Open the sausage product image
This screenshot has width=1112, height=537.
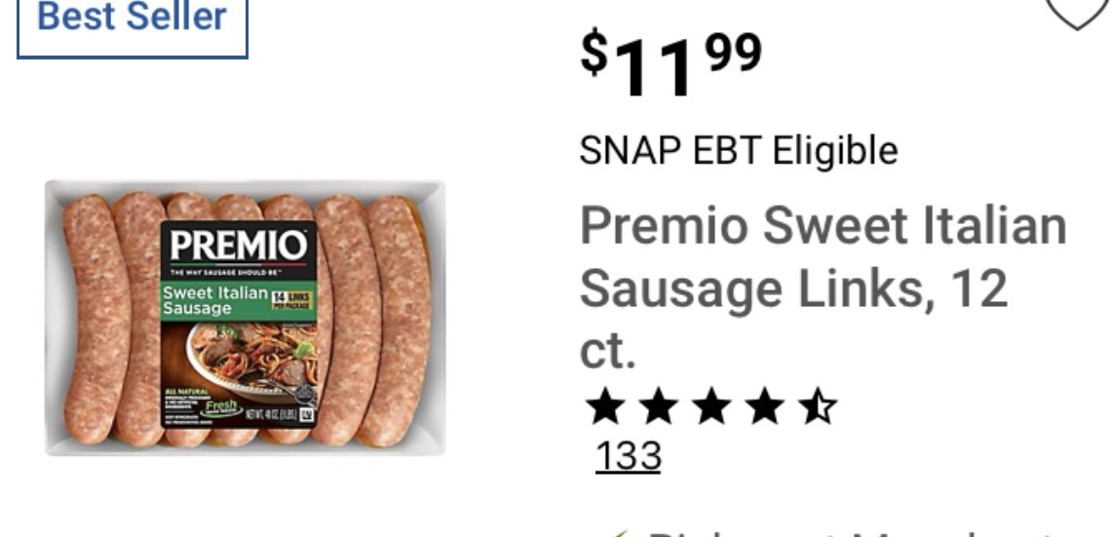(x=246, y=317)
